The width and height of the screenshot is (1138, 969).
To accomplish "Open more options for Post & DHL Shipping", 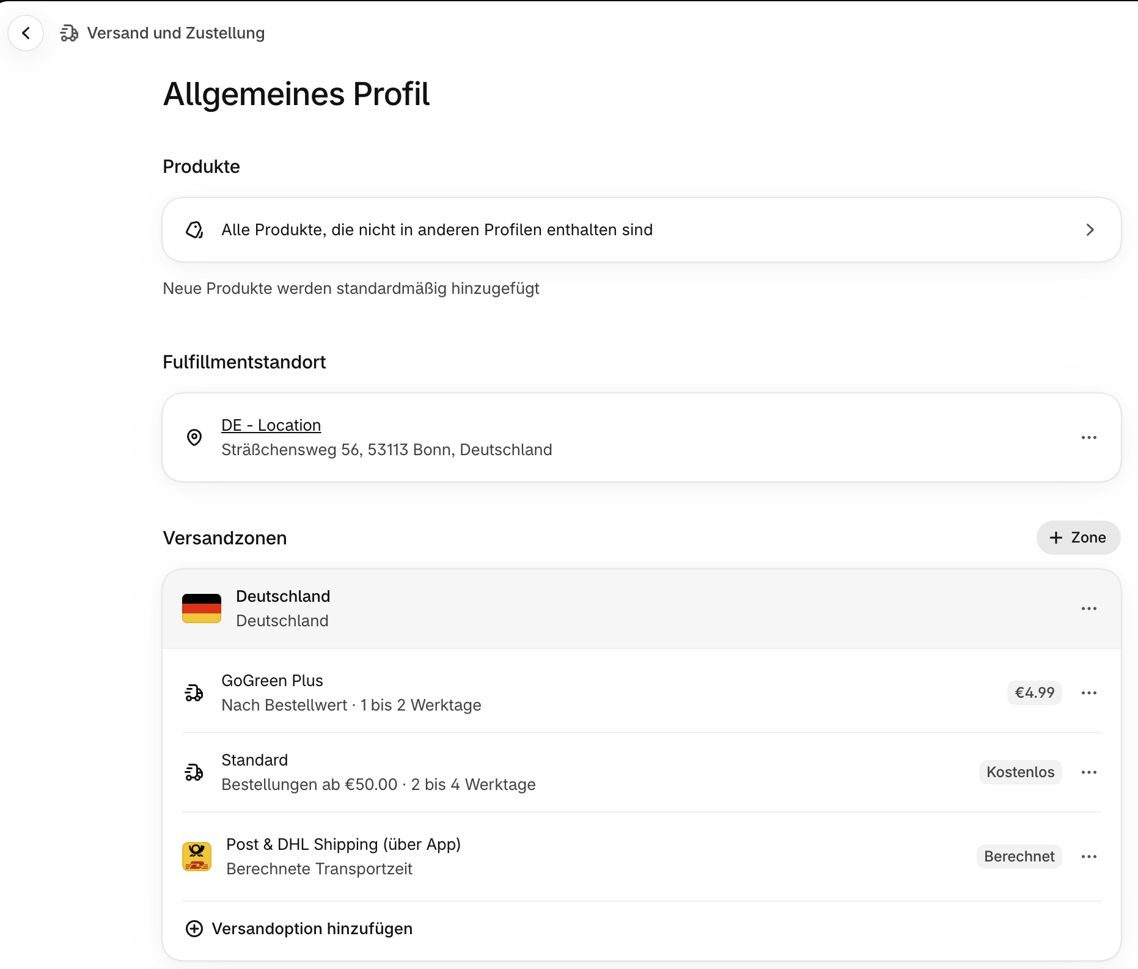I will click(x=1088, y=857).
